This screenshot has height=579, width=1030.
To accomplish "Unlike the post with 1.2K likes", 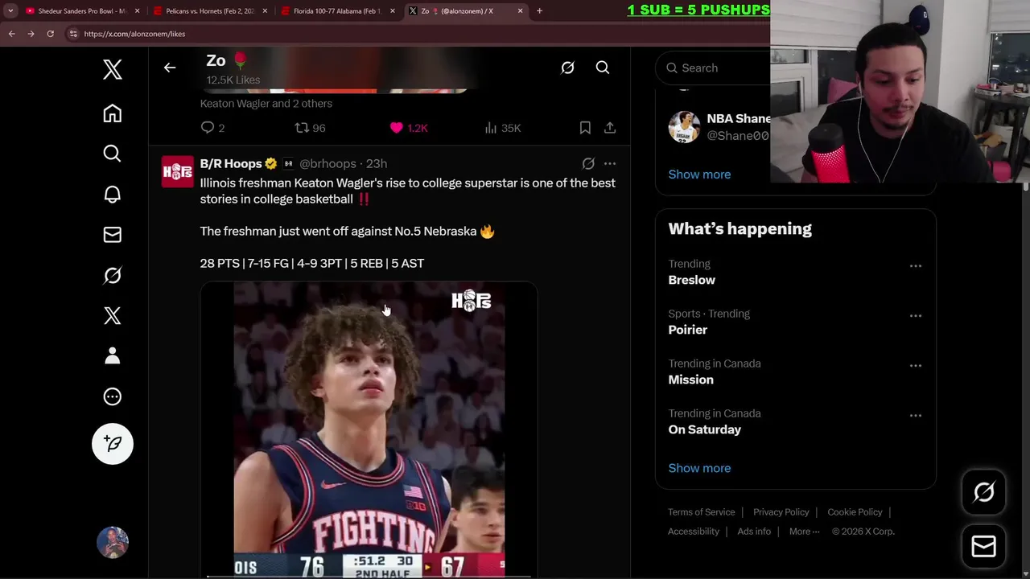I will click(x=409, y=128).
